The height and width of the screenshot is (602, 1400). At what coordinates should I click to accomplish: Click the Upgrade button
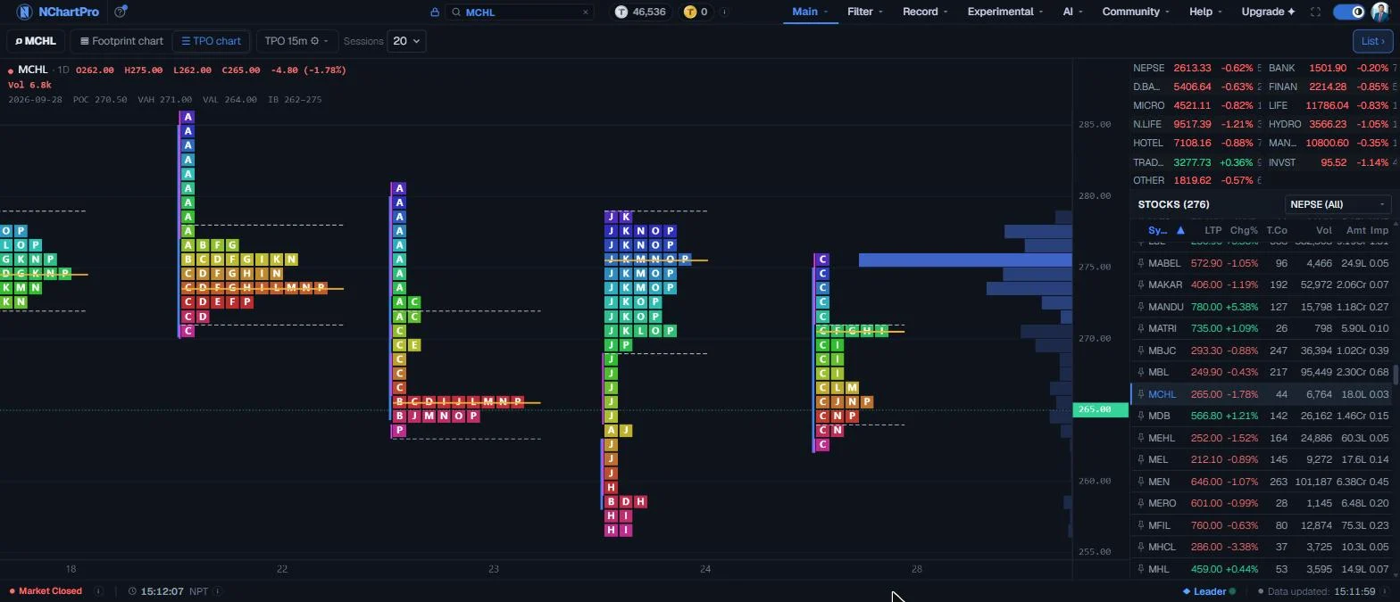[x=1268, y=12]
